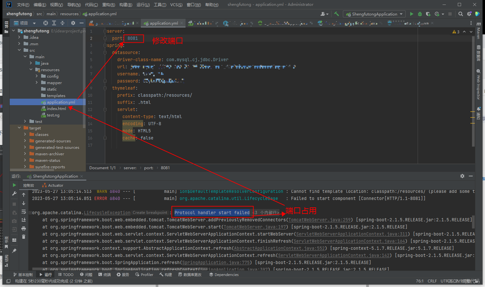485x287 pixels.
Task: Switch to the Actuator tab
Action: click(x=53, y=185)
